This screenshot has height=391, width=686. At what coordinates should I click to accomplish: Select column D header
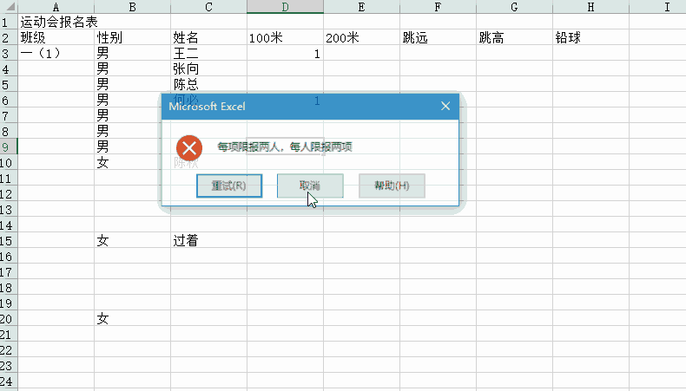[285, 7]
